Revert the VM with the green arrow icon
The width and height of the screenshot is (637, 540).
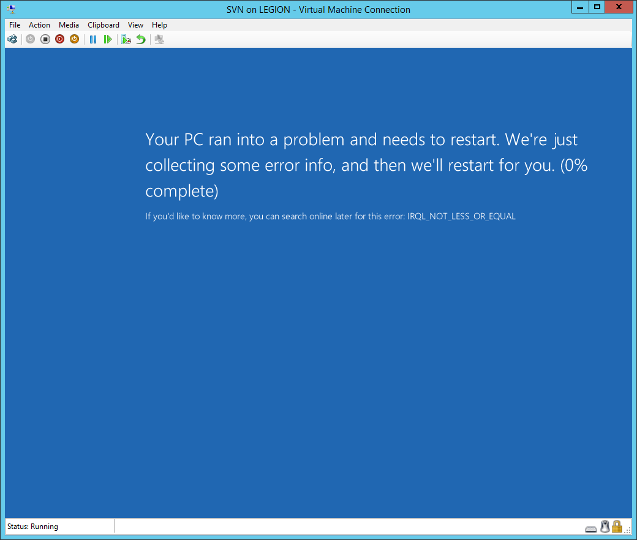click(141, 39)
